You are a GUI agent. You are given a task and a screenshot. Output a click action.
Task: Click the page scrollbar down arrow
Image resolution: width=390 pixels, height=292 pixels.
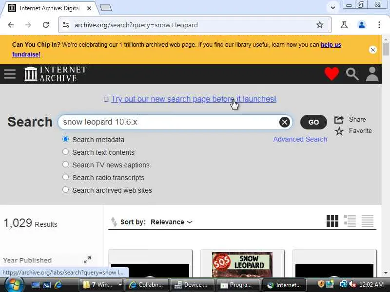(386, 273)
